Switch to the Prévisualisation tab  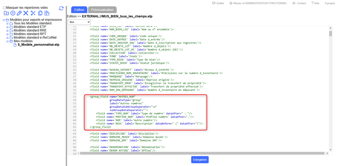(x=102, y=10)
